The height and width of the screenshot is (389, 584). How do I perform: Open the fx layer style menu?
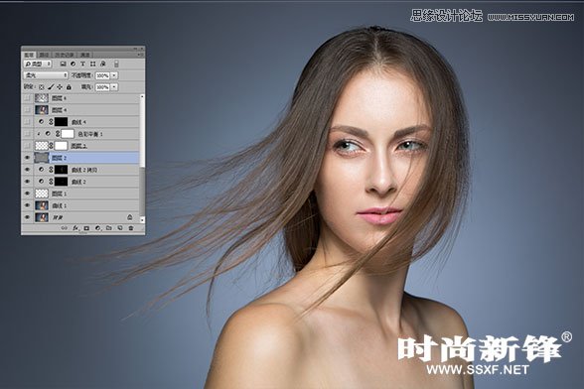pos(75,228)
